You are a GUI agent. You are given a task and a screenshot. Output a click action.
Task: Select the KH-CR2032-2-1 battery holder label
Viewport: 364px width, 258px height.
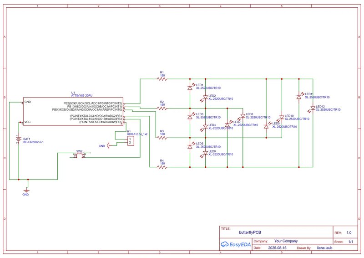pyautogui.click(x=33, y=142)
